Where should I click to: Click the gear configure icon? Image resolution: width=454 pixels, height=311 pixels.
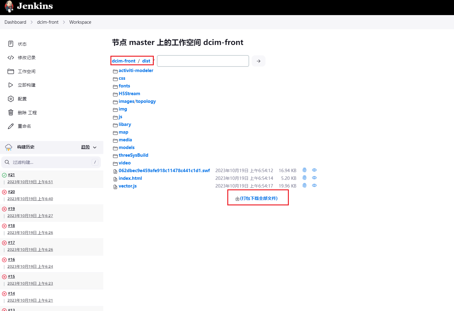(x=11, y=99)
